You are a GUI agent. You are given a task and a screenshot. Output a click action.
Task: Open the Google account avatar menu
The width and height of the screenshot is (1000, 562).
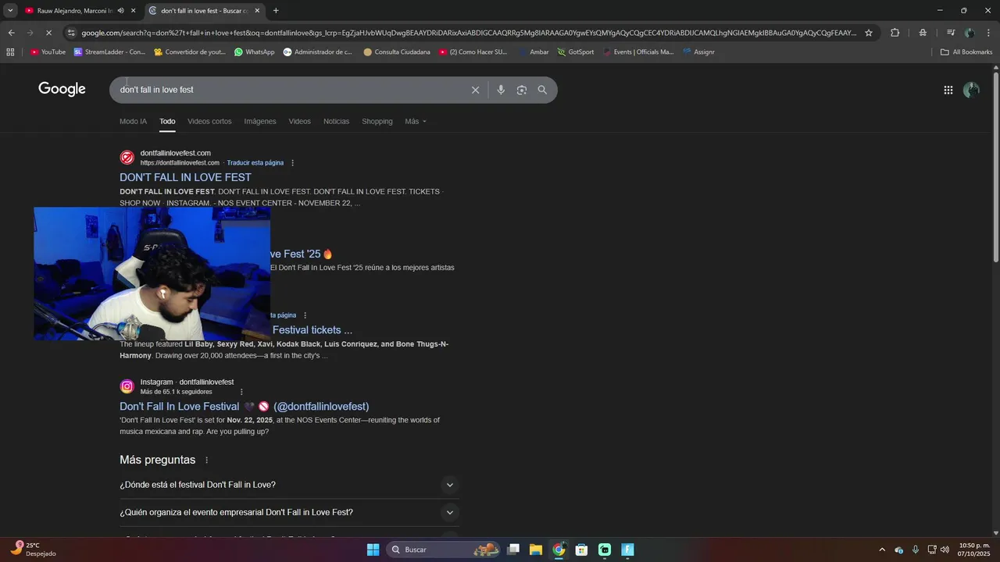click(x=971, y=90)
